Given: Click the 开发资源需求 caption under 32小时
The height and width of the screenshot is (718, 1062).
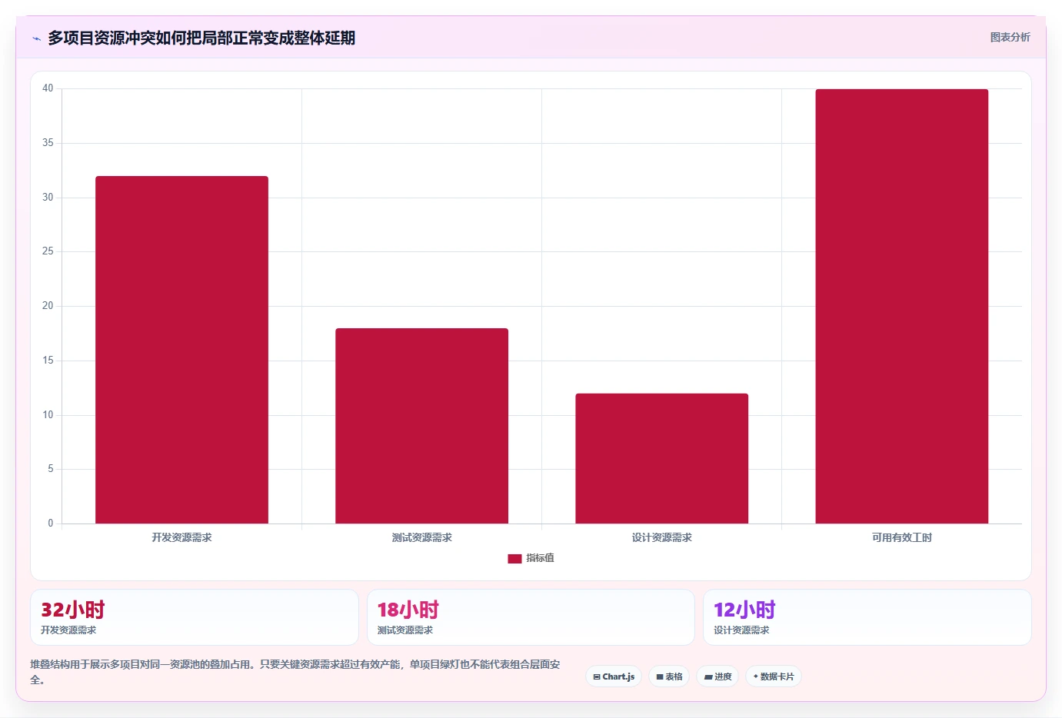Looking at the screenshot, I should [68, 630].
